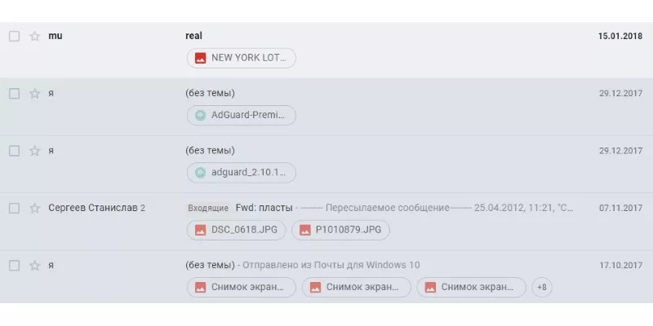653x326 pixels.
Task: Star the email from mu
Action: point(34,36)
